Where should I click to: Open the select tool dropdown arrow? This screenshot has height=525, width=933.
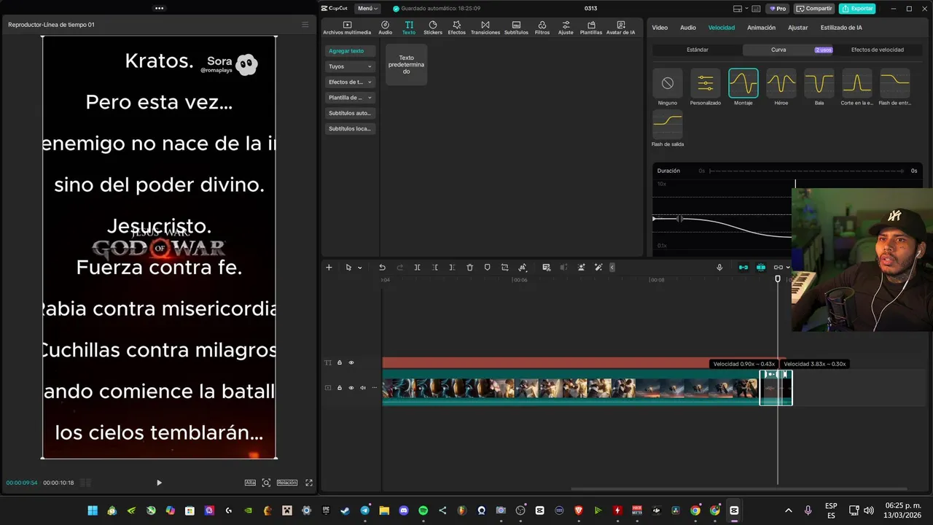tap(359, 268)
